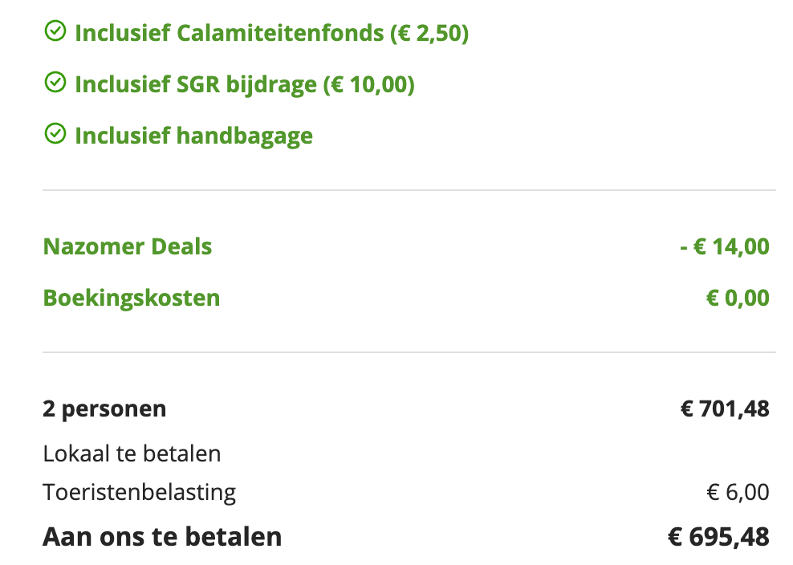Click the Inclusief Calamiteitenfonds text
This screenshot has height=565, width=793.
[231, 34]
